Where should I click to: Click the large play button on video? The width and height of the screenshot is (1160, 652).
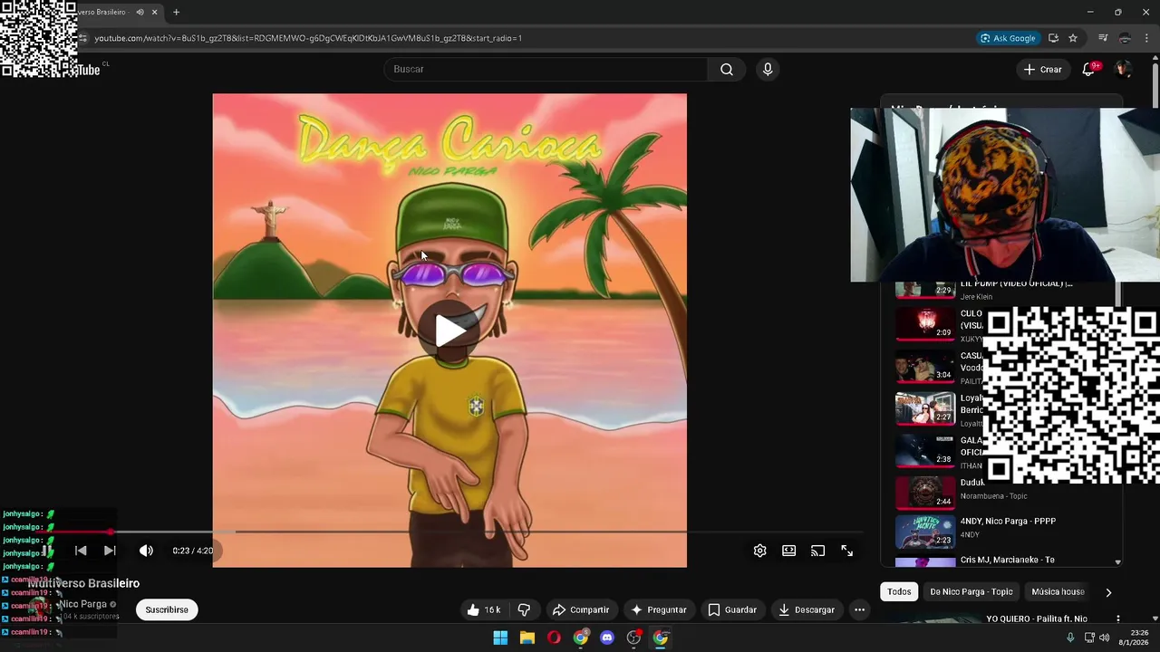point(450,331)
